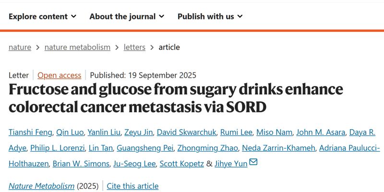
Task: Open the Nature Metabolism journal link
Action: (41, 186)
